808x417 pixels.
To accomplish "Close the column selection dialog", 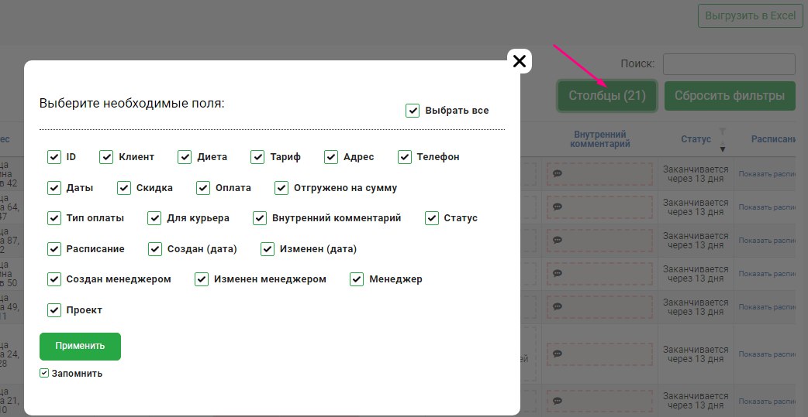I will click(520, 61).
